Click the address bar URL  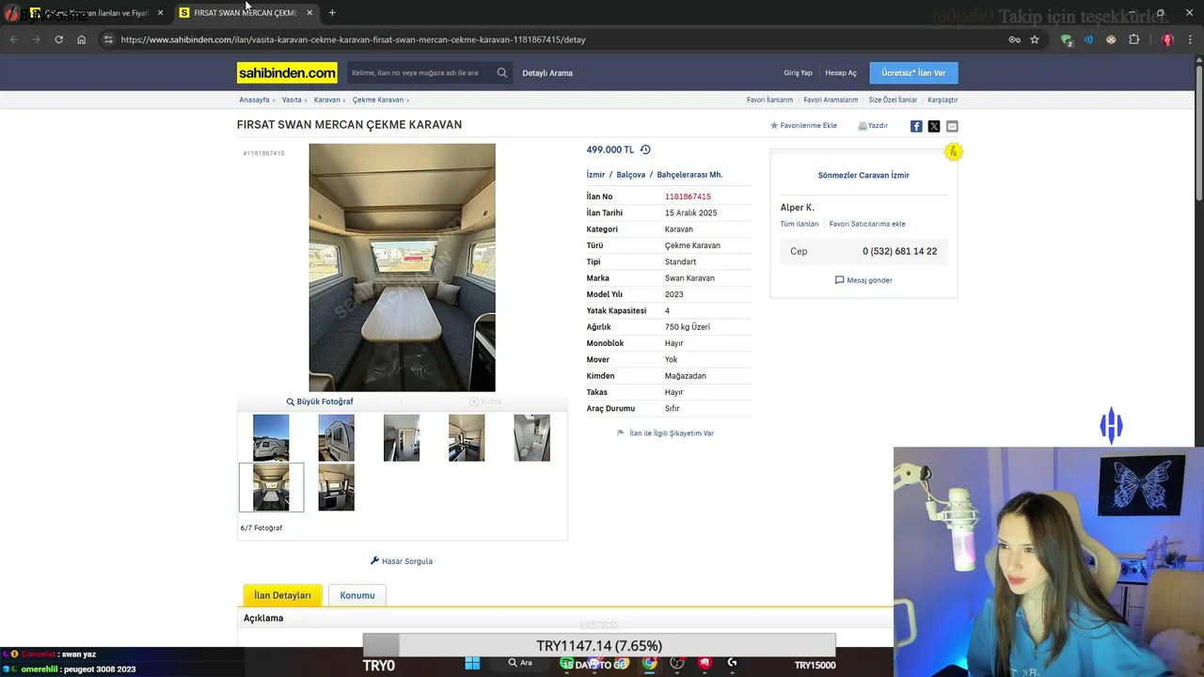pyautogui.click(x=353, y=39)
